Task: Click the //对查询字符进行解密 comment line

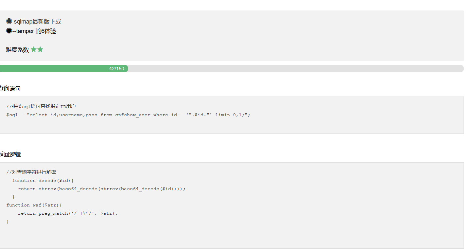Action: pos(31,172)
